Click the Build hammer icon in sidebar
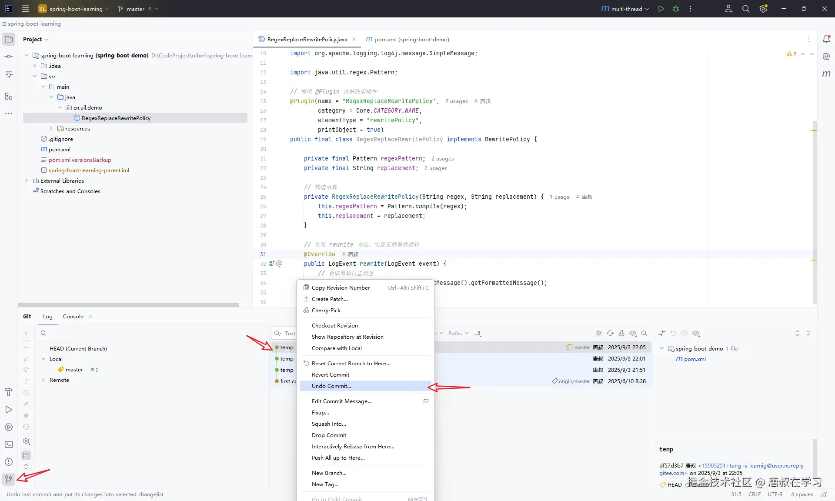The width and height of the screenshot is (835, 501). pyautogui.click(x=9, y=392)
